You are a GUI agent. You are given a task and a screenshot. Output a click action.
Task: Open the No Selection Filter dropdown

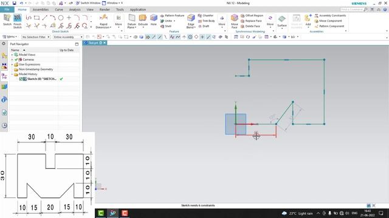pyautogui.click(x=36, y=37)
